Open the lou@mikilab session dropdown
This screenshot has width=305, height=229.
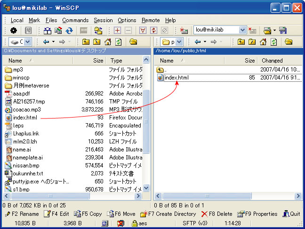tap(242, 30)
